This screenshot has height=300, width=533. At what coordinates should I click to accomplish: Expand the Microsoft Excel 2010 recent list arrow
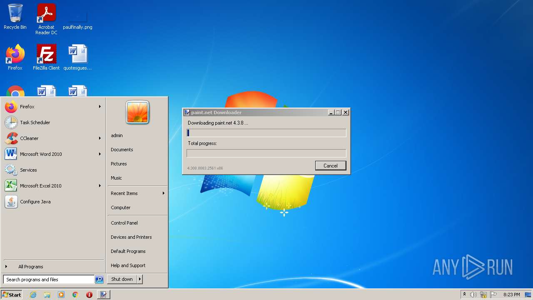100,186
